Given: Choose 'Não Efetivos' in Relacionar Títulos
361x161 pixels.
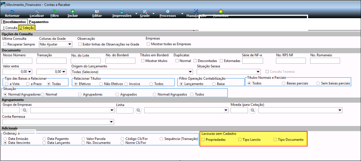Looking at the screenshot, I should [x=101, y=84].
